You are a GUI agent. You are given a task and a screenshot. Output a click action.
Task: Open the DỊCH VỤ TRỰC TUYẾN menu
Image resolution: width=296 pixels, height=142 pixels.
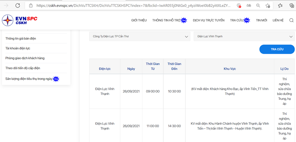(x=209, y=21)
